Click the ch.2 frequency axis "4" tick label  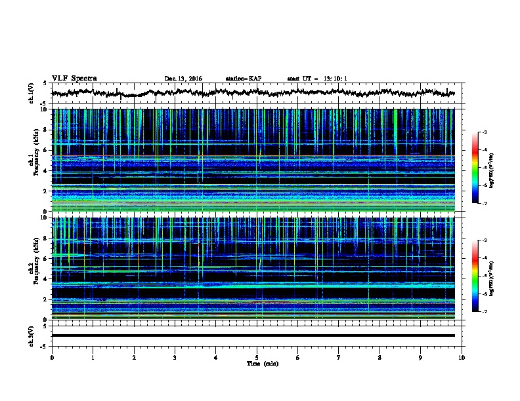point(46,279)
